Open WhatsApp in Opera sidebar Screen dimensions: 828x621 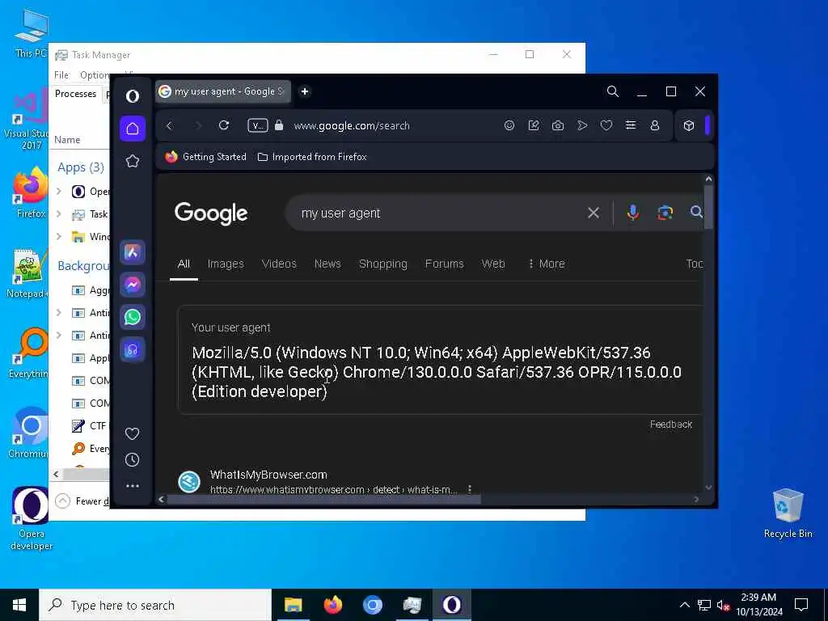click(x=133, y=317)
